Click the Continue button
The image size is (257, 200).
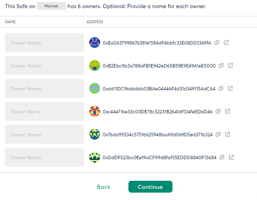tap(150, 187)
